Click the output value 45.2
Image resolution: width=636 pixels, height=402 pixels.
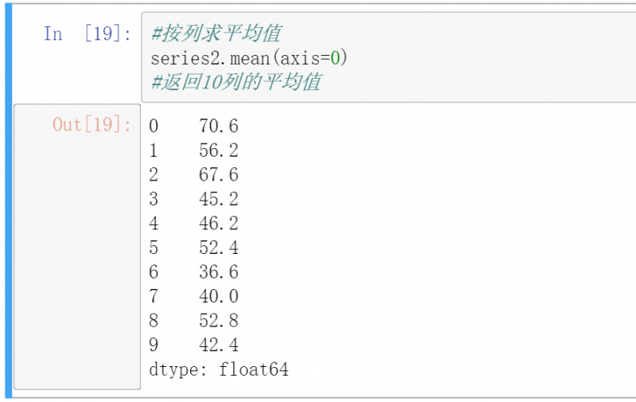[x=219, y=199]
